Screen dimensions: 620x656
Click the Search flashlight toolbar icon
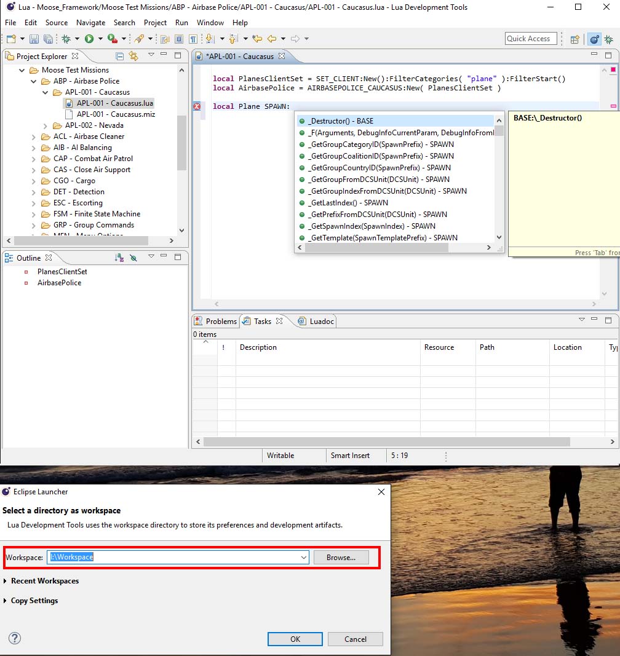[140, 39]
